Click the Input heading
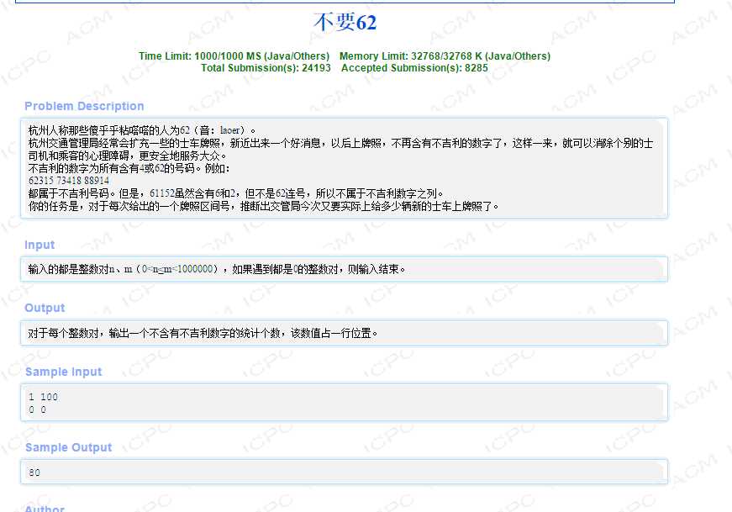This screenshot has height=512, width=732. point(39,245)
